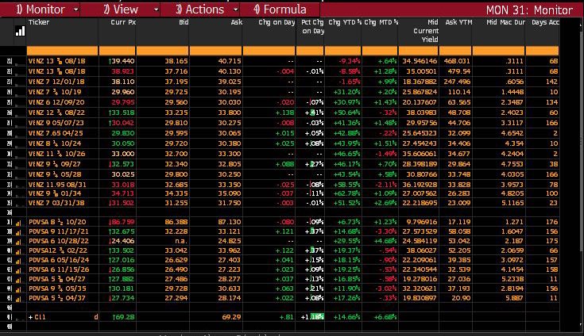
Task: Click the Curr Px value 33.000
Action: point(123,154)
